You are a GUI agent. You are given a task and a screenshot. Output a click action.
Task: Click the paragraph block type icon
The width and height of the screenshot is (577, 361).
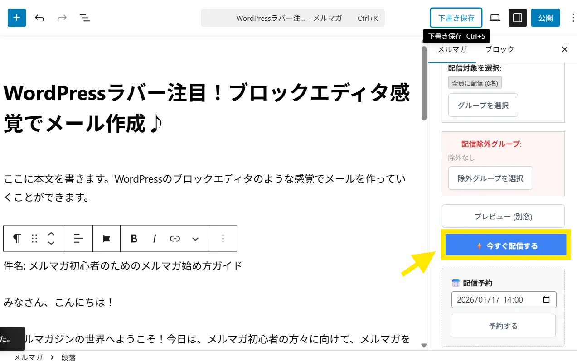[x=17, y=239]
